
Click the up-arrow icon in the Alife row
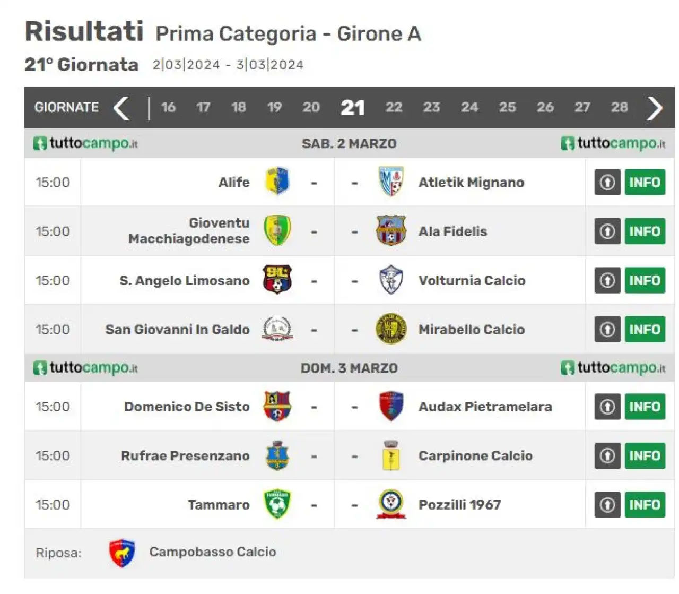coord(607,182)
